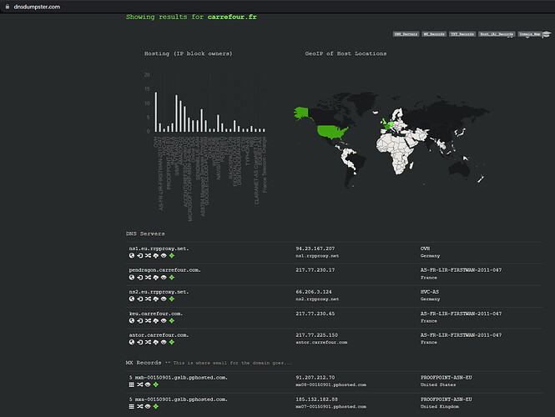Jump to Host (A) Records button

coord(497,34)
